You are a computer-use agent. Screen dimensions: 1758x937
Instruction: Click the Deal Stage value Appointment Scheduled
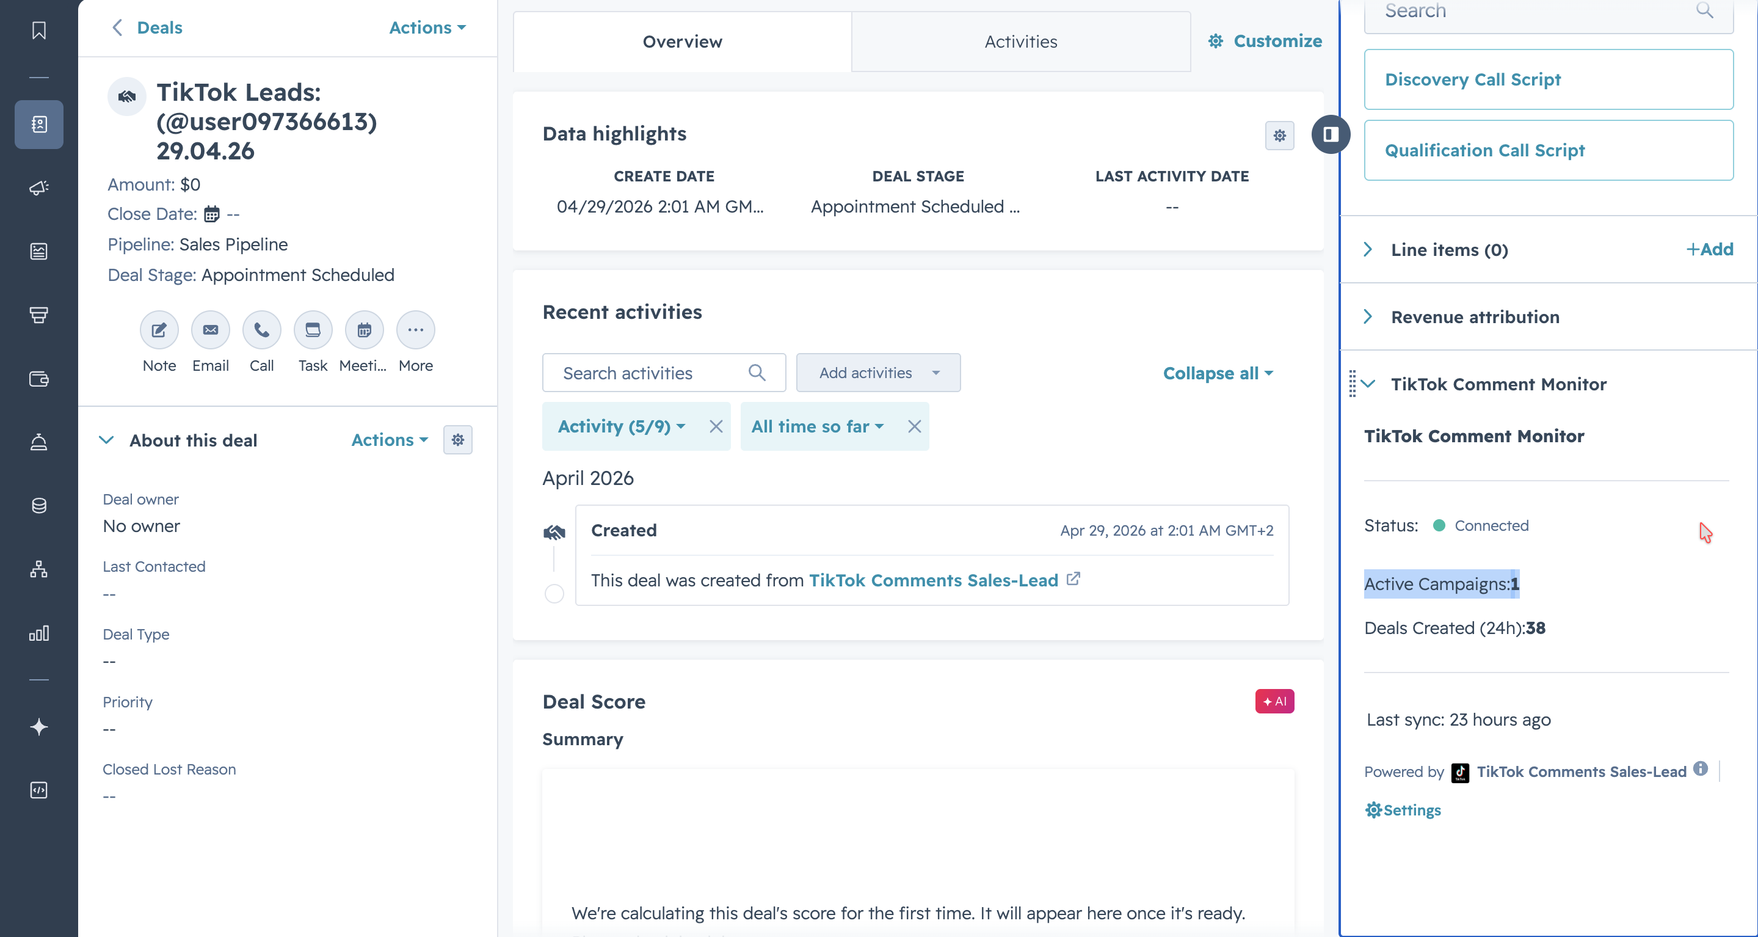297,275
